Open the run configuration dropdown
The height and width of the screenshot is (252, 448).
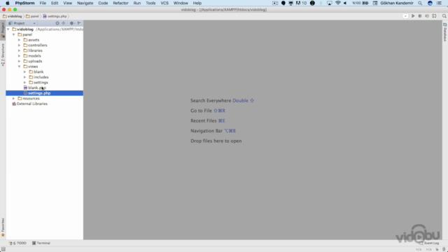405,16
